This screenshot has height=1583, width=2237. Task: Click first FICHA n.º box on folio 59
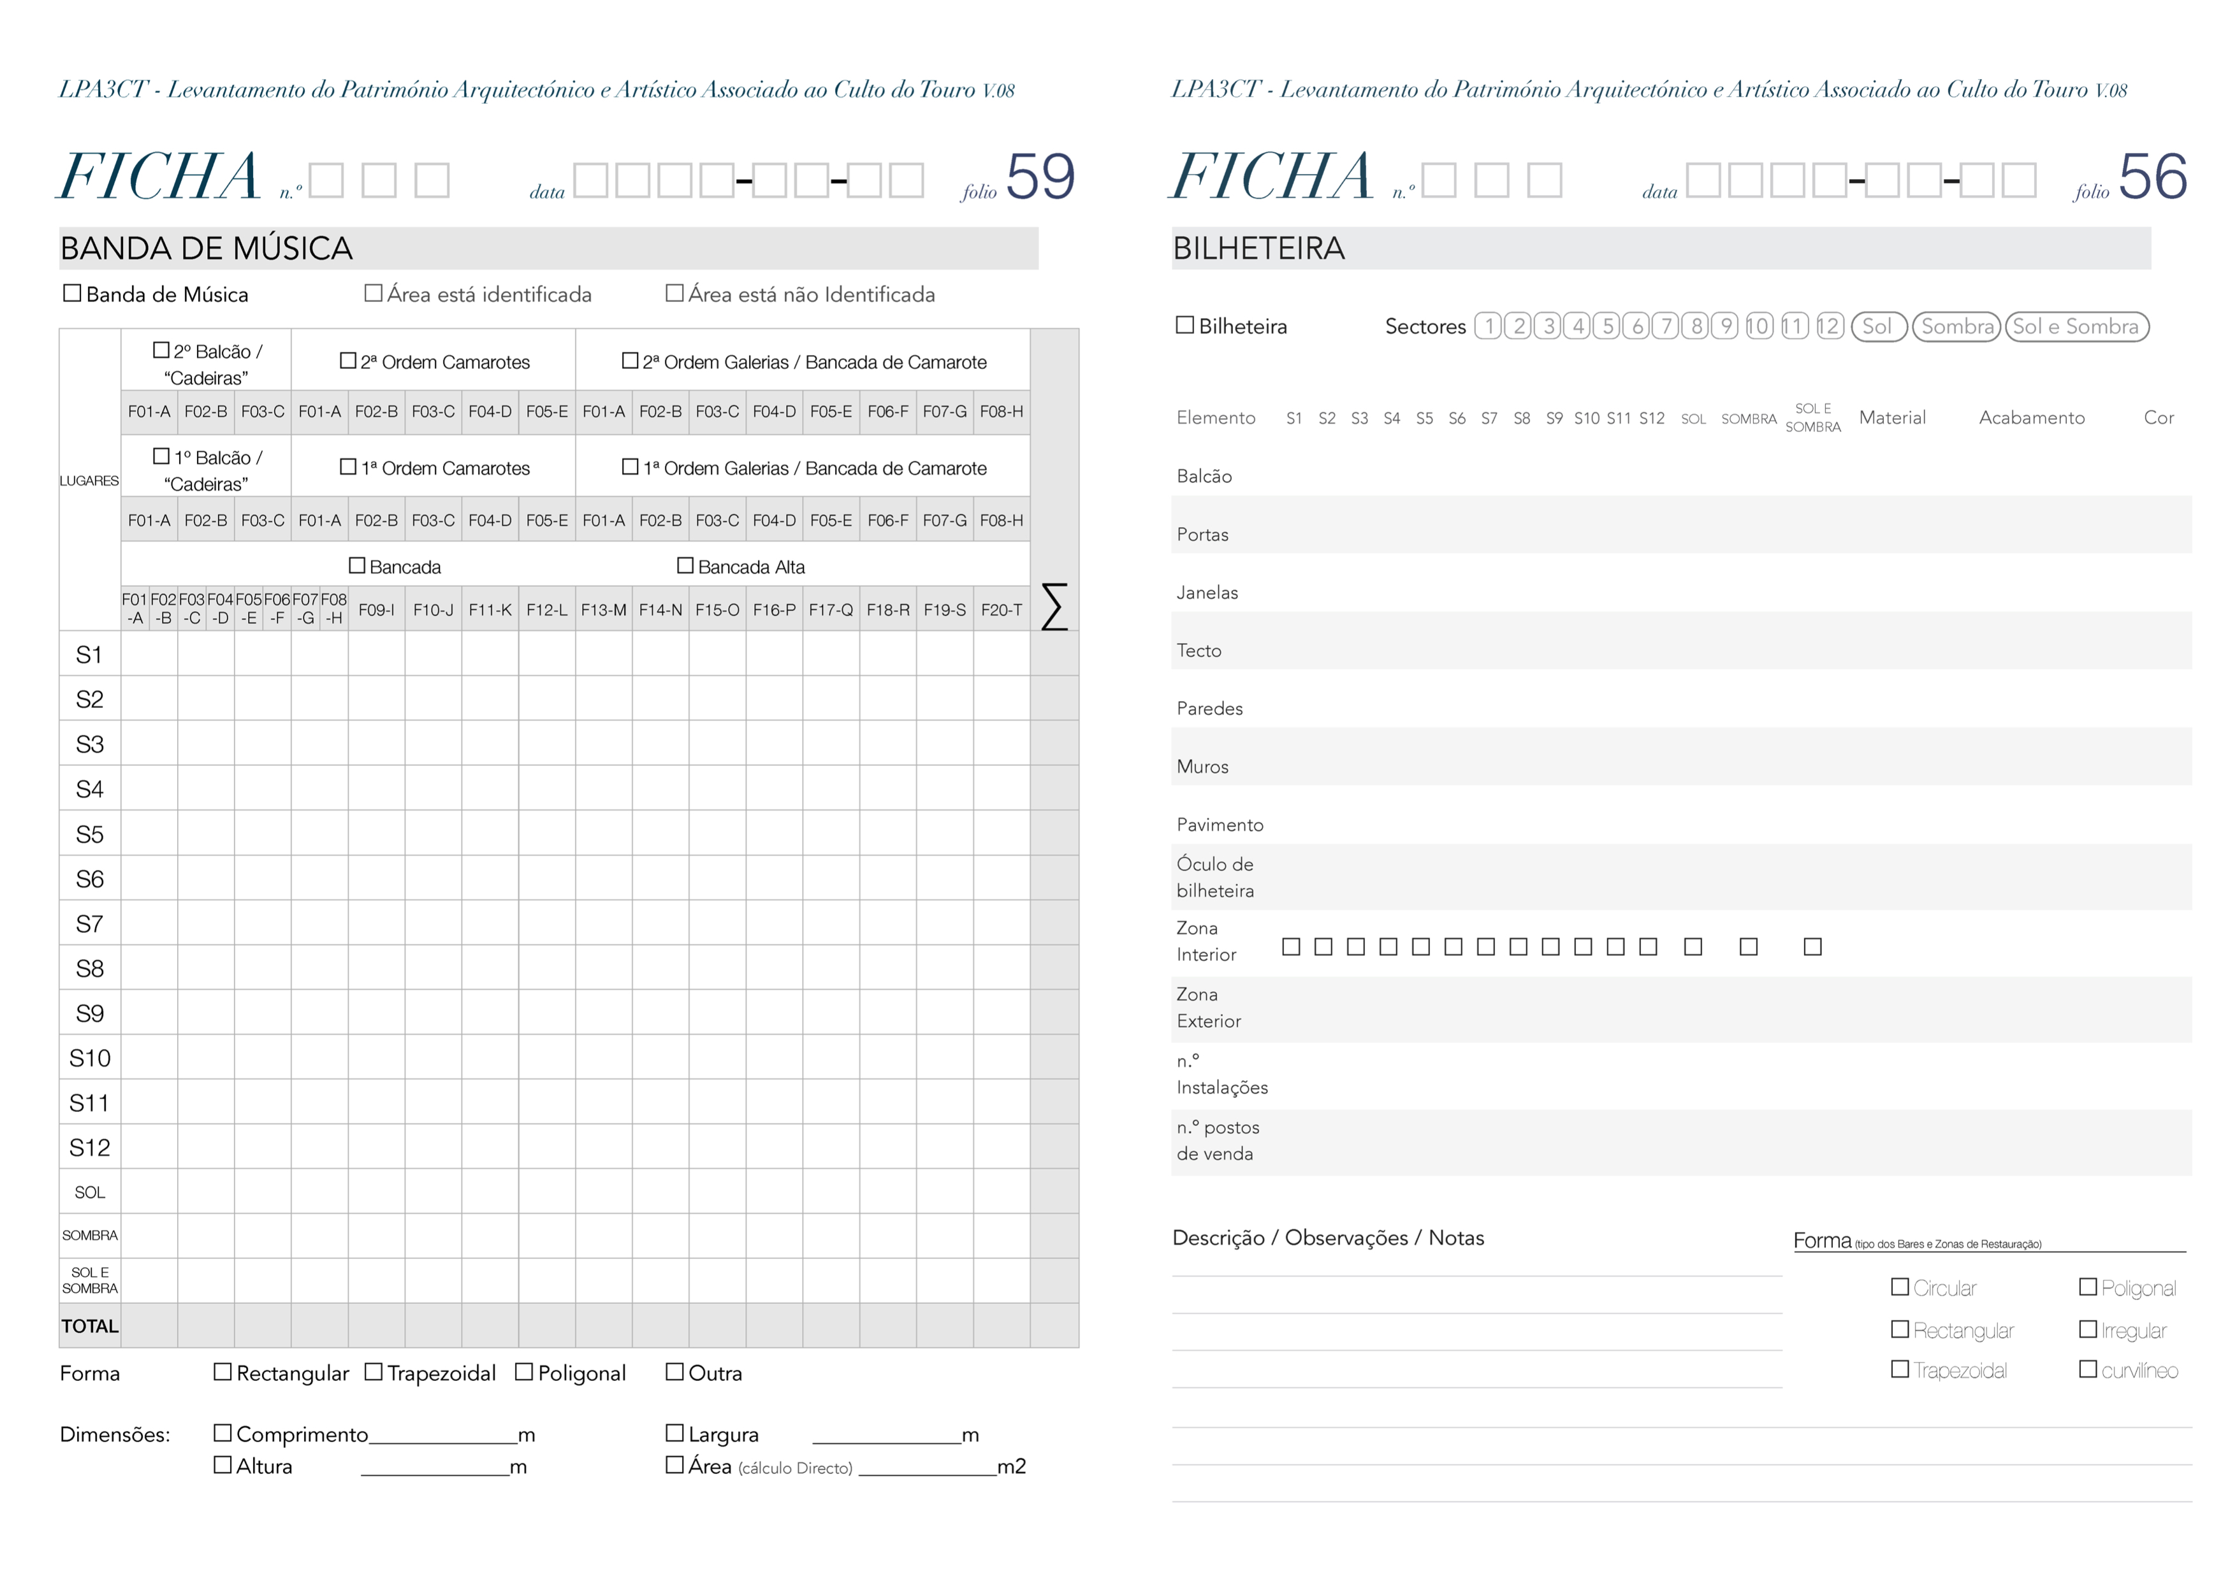[x=326, y=179]
